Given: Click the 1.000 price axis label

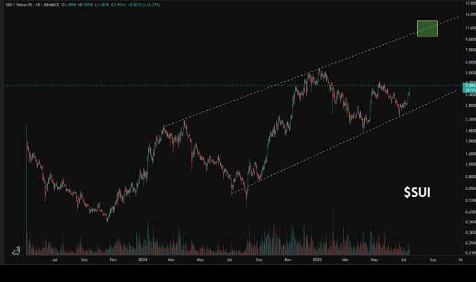Looking at the screenshot, I should tap(470, 164).
